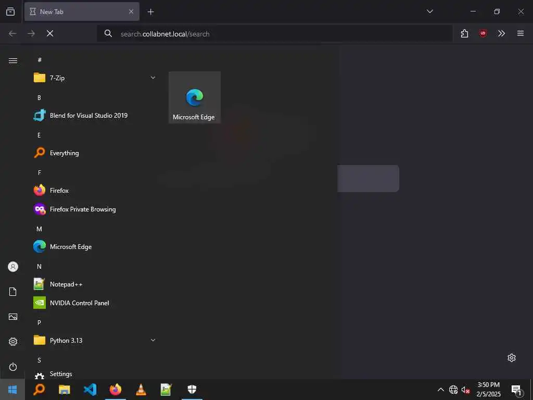Open Pictures from Start sidebar

13,317
